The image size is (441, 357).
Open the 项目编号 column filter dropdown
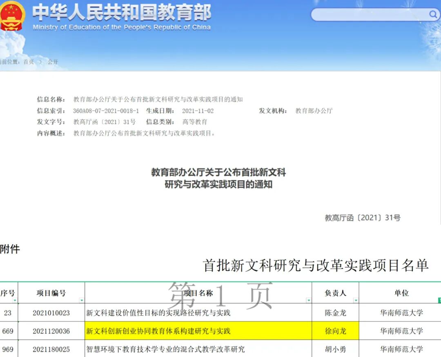coord(81,301)
